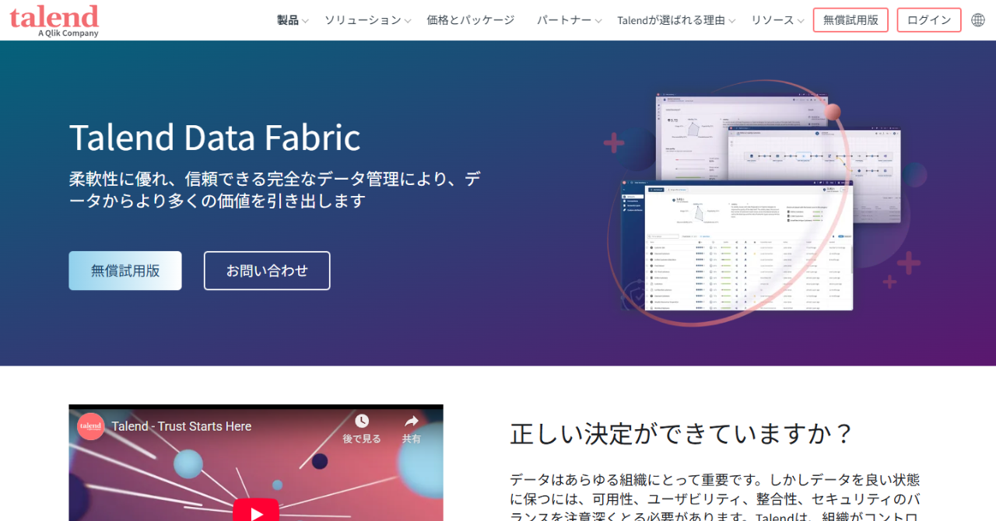This screenshot has width=996, height=521.
Task: Click the 無償試用版 button in header
Action: 850,20
